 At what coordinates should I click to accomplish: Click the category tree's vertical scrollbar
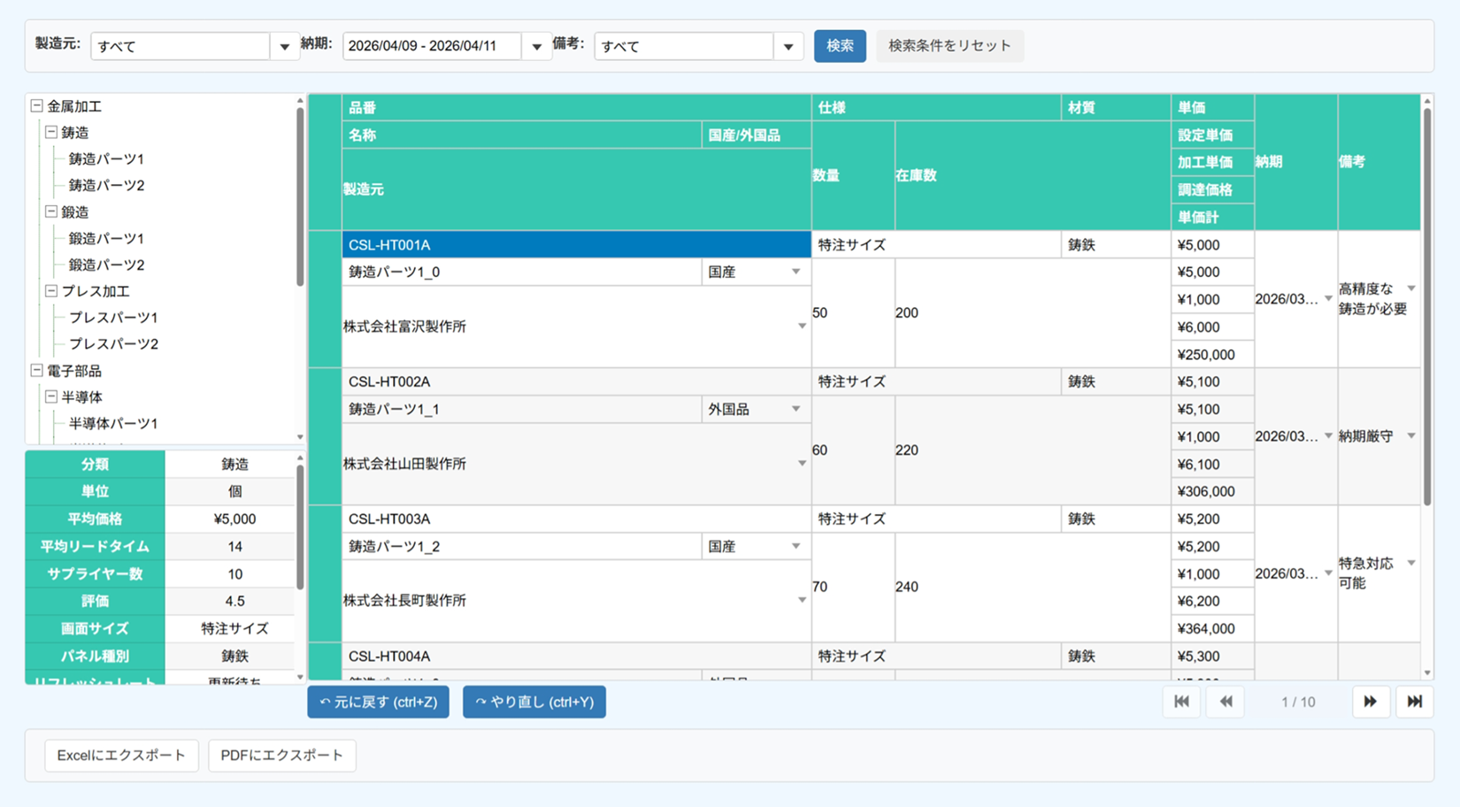pos(300,196)
